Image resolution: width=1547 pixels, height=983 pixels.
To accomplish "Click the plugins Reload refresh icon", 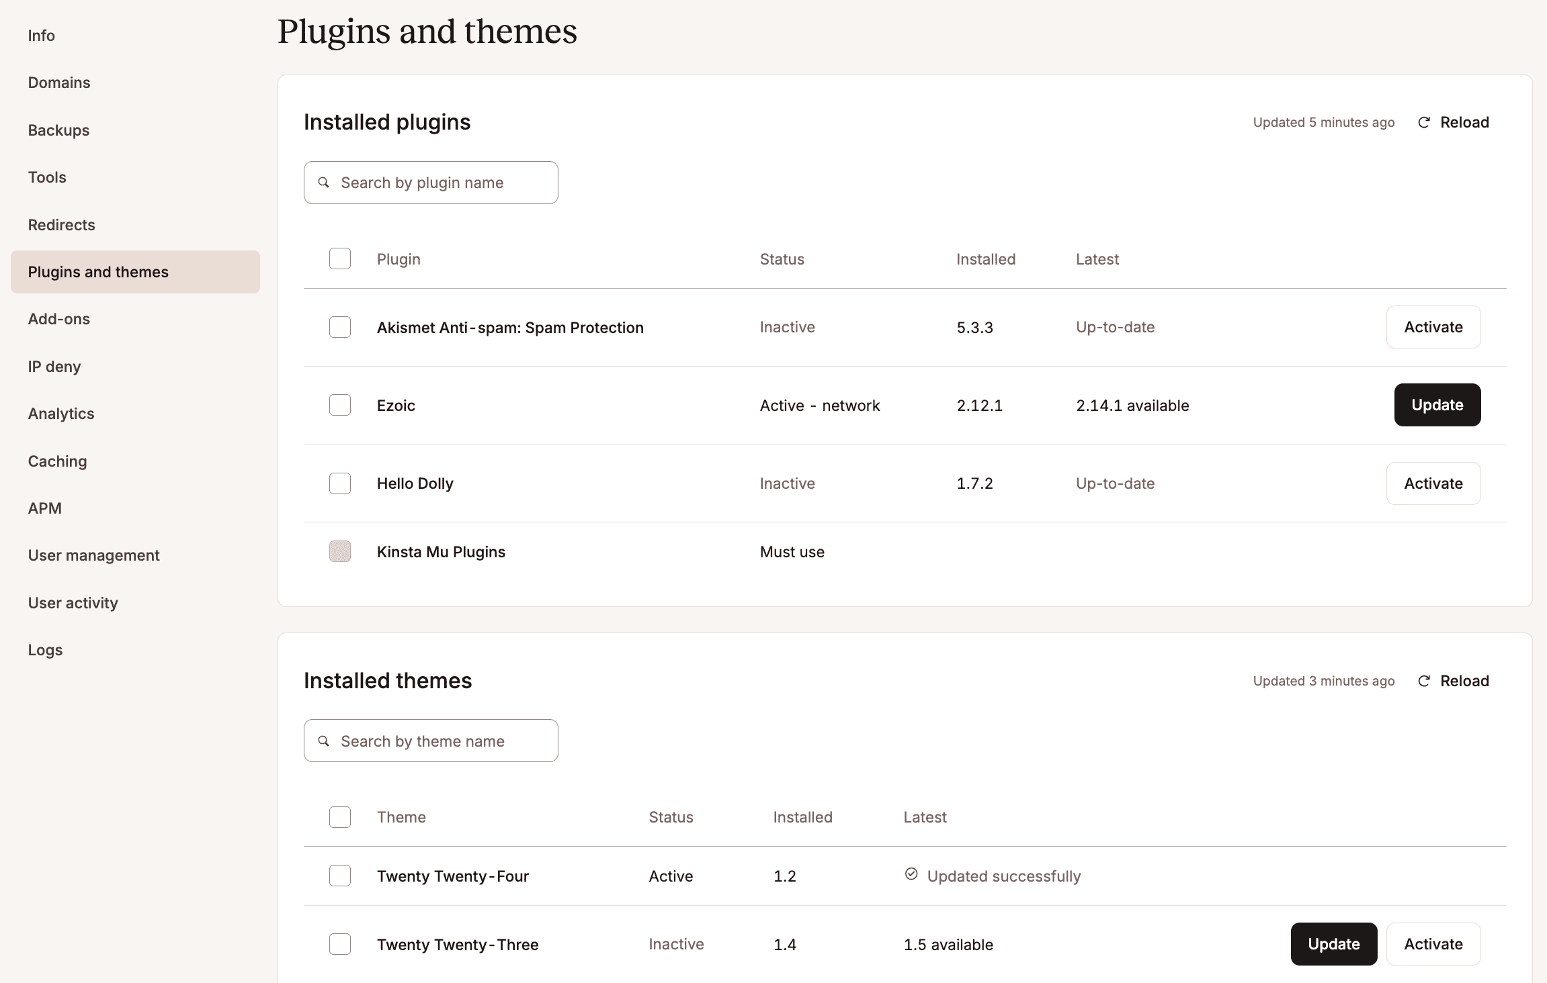I will [x=1423, y=122].
